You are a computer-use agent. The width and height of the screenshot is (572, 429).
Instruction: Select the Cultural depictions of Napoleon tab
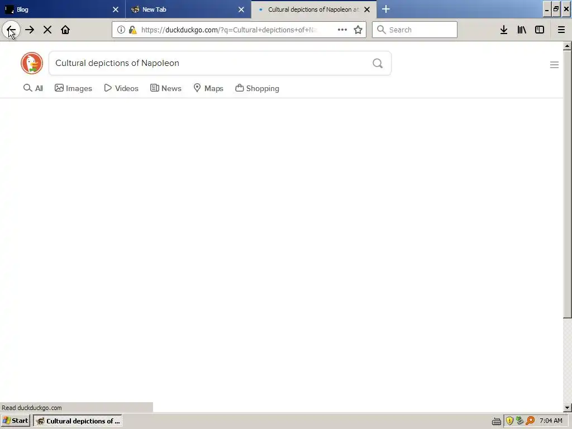point(314,9)
